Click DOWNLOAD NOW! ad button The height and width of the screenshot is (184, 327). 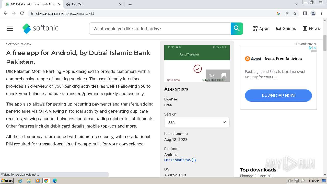coord(278,96)
